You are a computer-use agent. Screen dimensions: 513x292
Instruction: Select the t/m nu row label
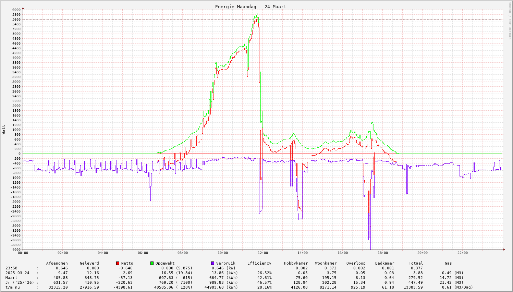(x=12, y=287)
